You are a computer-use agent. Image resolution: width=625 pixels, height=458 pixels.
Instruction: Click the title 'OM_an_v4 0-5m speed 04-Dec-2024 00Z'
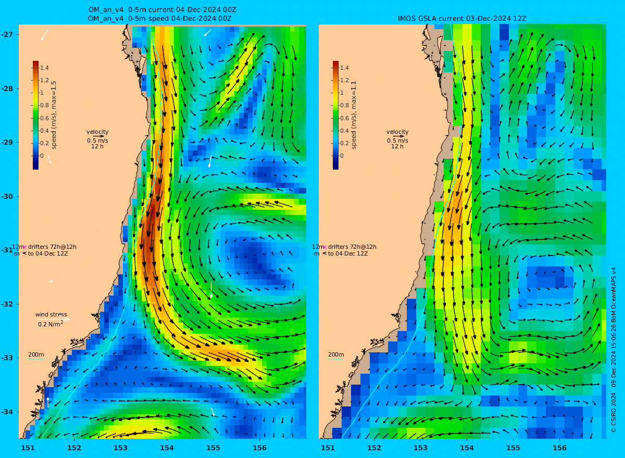pos(160,18)
